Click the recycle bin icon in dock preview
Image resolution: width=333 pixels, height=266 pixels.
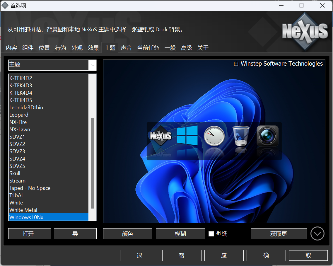pyautogui.click(x=241, y=136)
